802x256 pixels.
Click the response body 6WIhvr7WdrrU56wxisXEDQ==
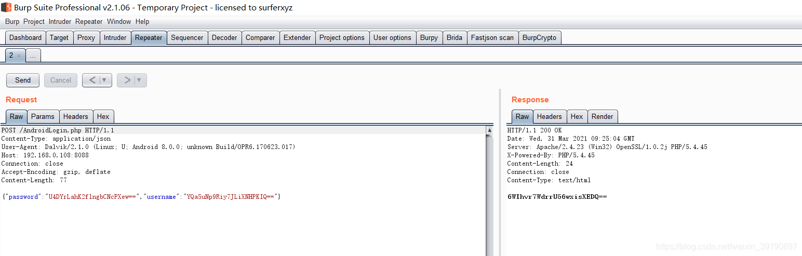click(557, 197)
